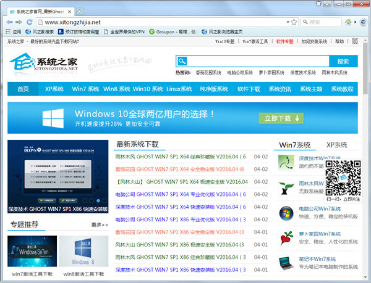Click the browser forward arrow

point(19,22)
